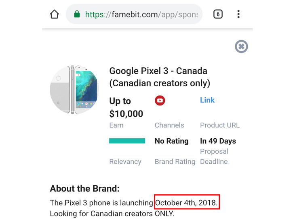Click the Channels label
This screenshot has width=295, height=221.
click(169, 125)
